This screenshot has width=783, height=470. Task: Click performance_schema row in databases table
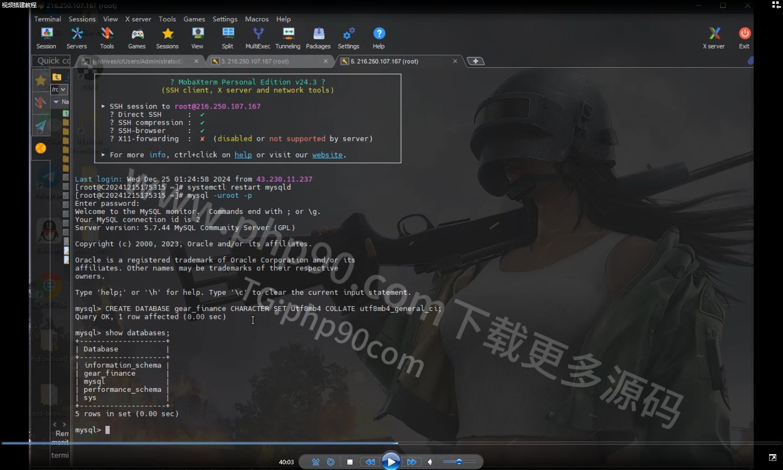(x=122, y=390)
